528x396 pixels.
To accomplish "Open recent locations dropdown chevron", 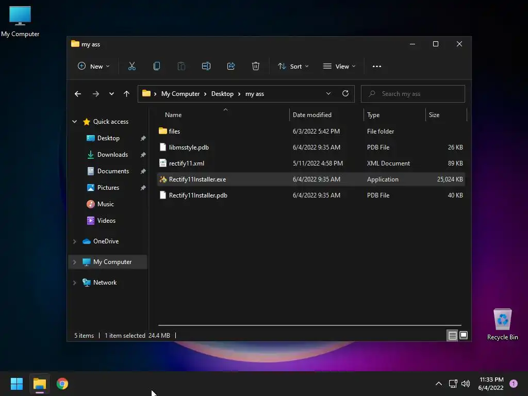I will coord(111,94).
